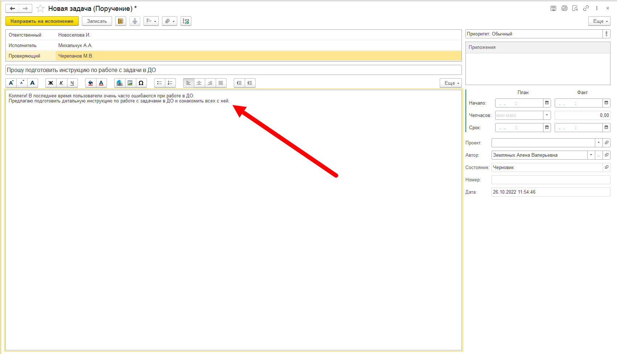Create a numbered list
The height and width of the screenshot is (354, 617).
170,83
